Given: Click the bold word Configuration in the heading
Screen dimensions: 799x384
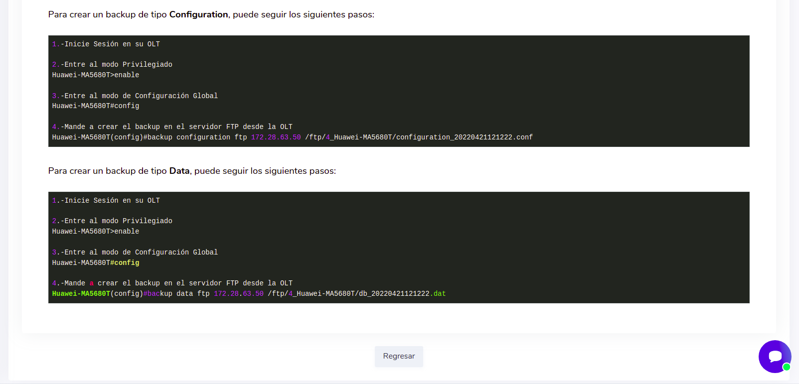Looking at the screenshot, I should [198, 14].
